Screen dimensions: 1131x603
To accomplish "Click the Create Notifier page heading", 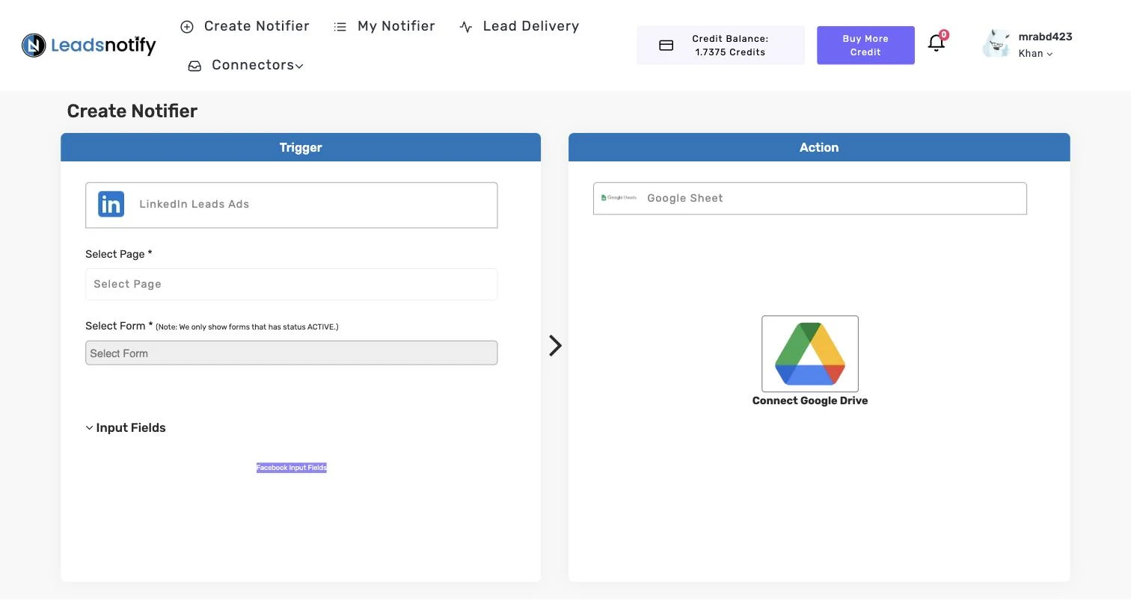I will click(132, 111).
